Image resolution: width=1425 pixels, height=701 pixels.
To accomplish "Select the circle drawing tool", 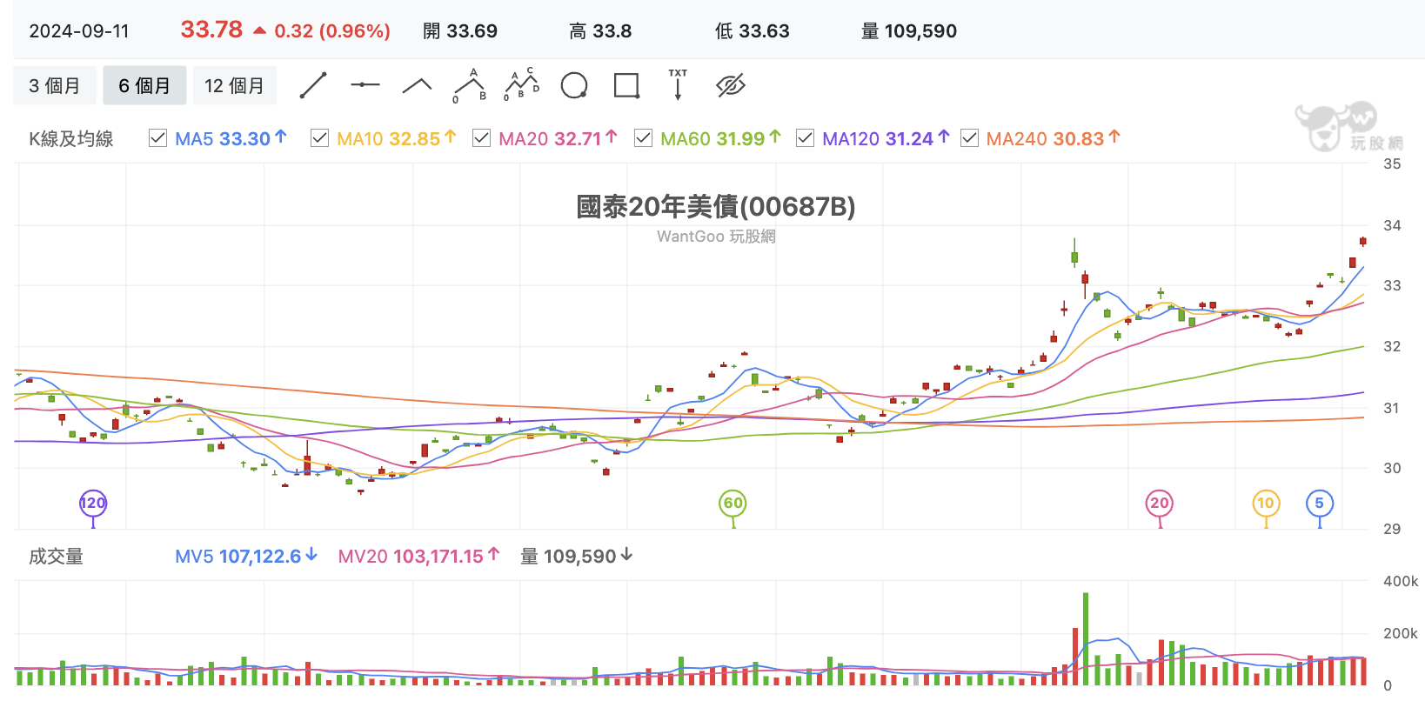I will [574, 85].
